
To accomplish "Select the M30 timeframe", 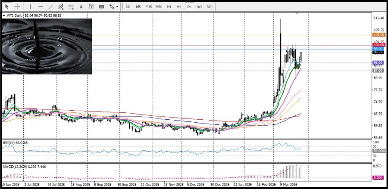I will (159, 7).
